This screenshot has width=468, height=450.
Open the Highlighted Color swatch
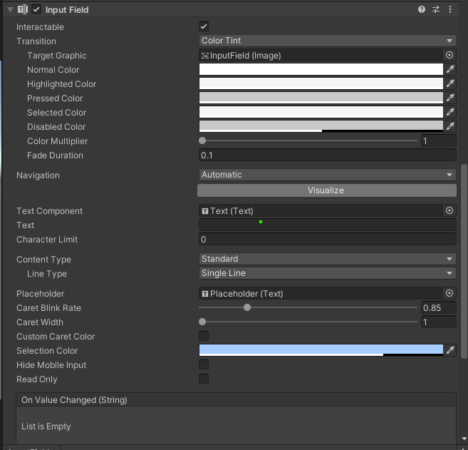[x=321, y=83]
